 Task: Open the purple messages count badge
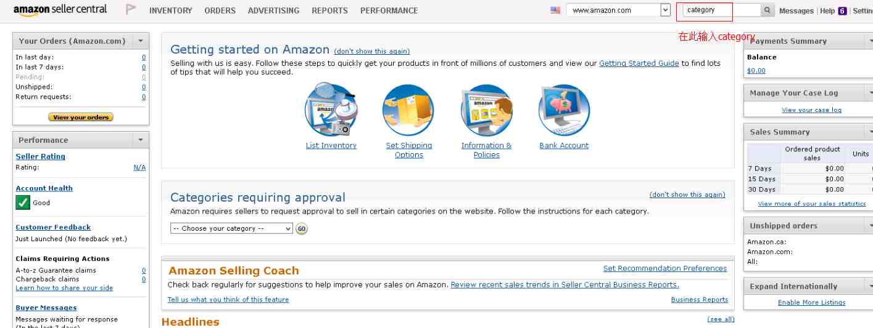tap(842, 10)
